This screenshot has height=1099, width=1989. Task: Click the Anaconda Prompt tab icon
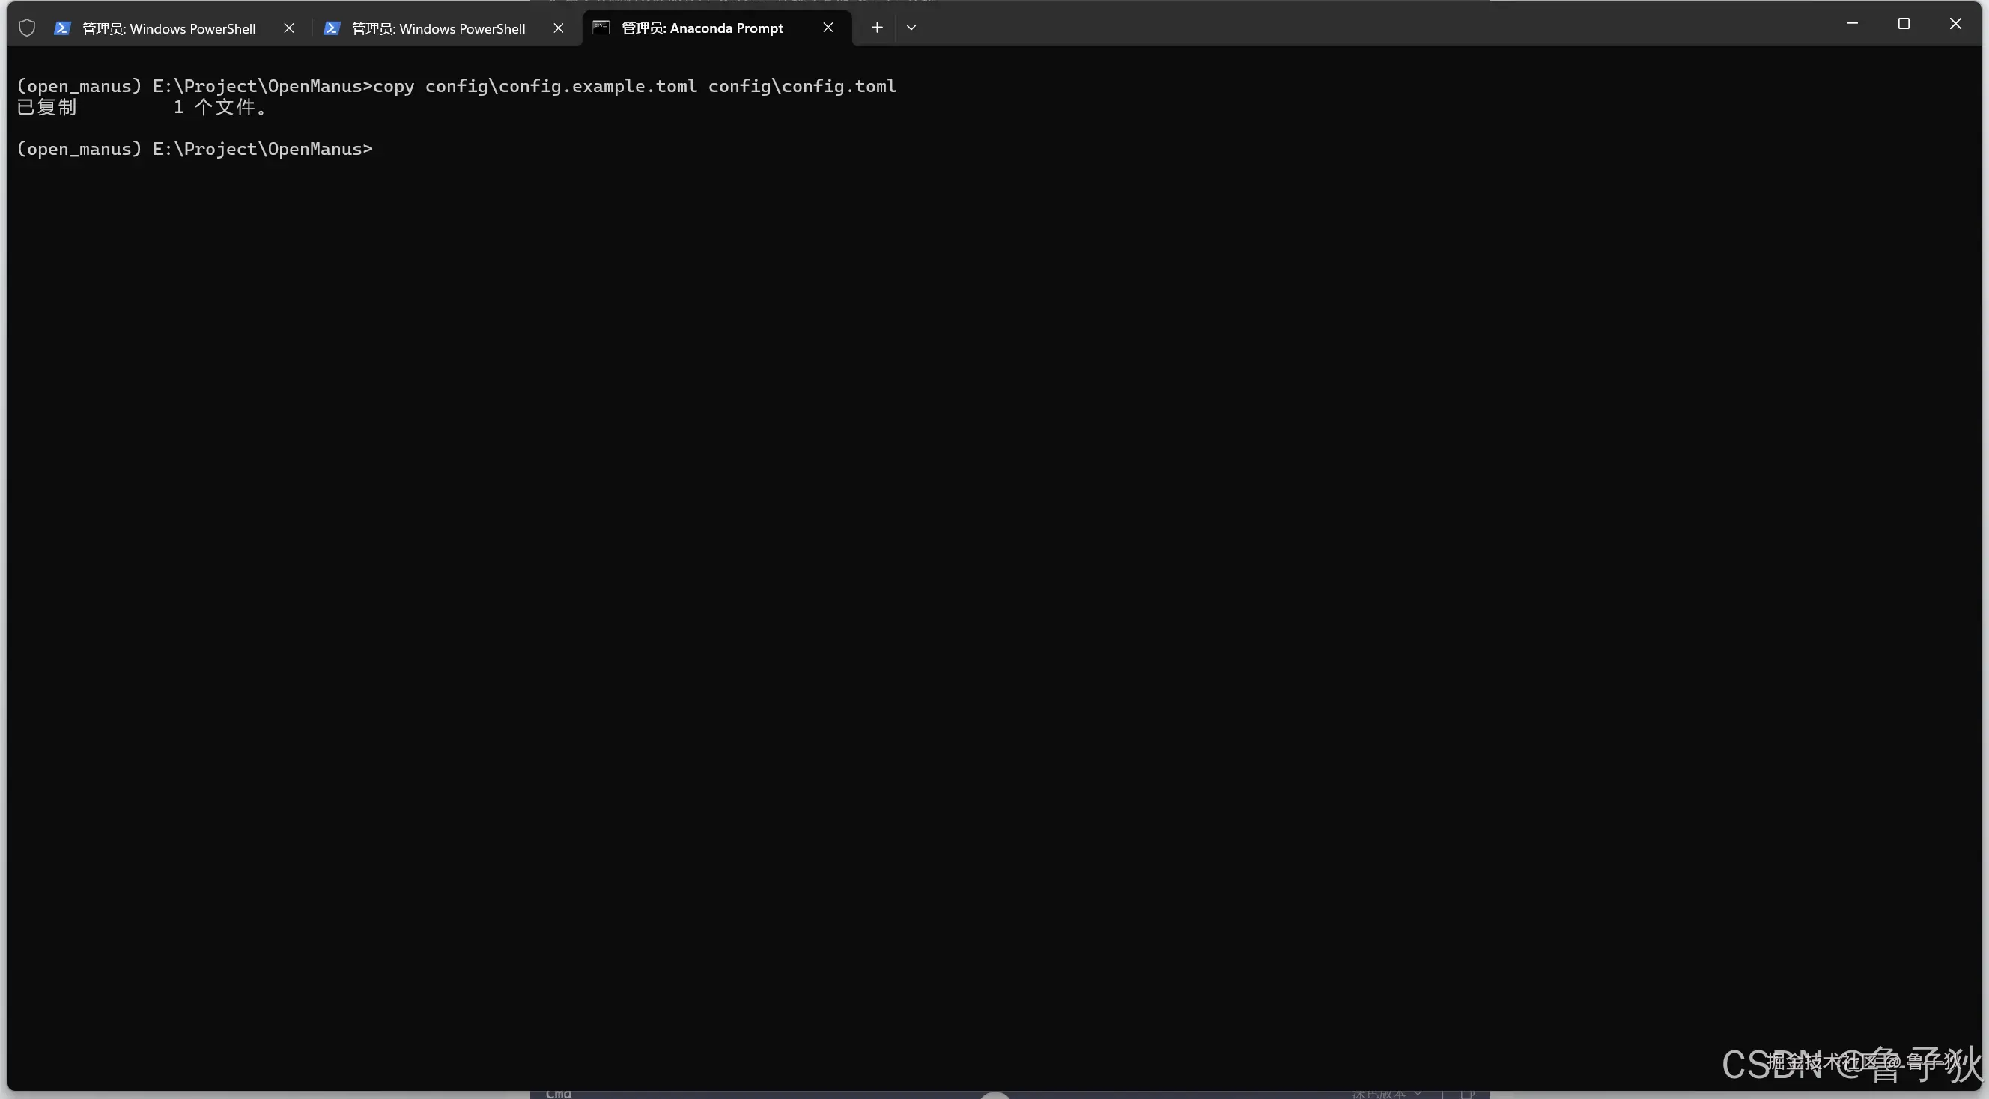click(x=601, y=28)
